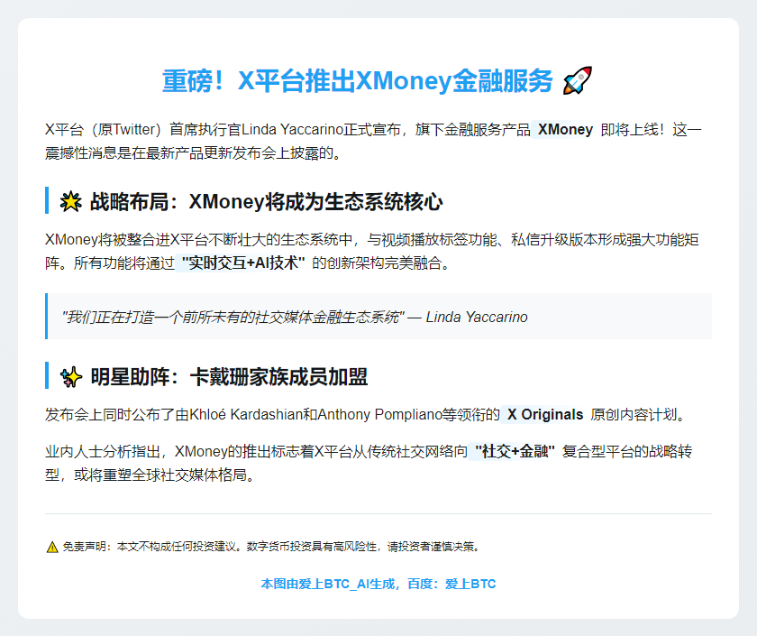Click the text 业内人士分析指出
Viewport: 757px width, 636px height.
(103, 451)
